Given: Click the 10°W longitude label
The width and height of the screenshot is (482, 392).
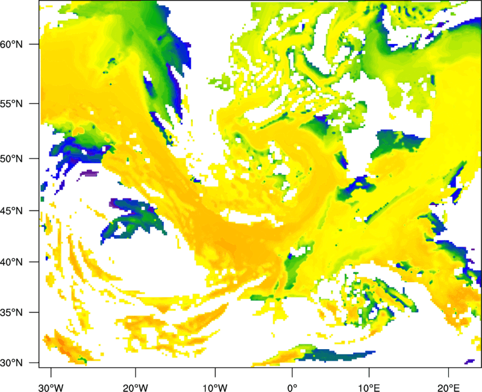Looking at the screenshot, I should tap(215, 388).
